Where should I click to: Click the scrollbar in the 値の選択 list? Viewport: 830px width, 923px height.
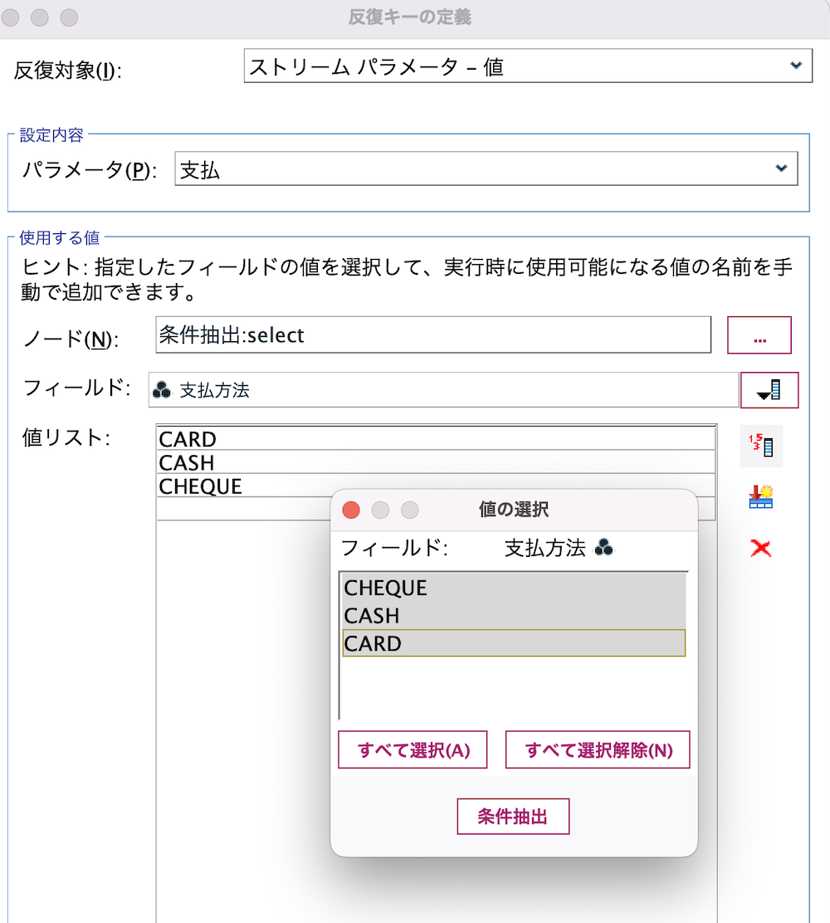pos(339,643)
